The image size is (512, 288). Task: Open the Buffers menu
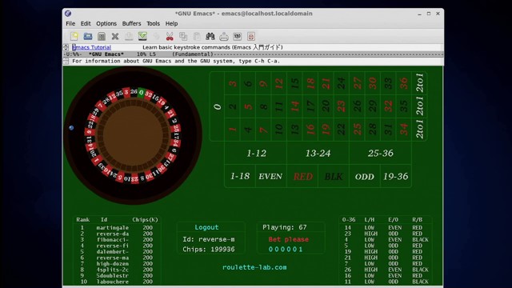tap(131, 23)
